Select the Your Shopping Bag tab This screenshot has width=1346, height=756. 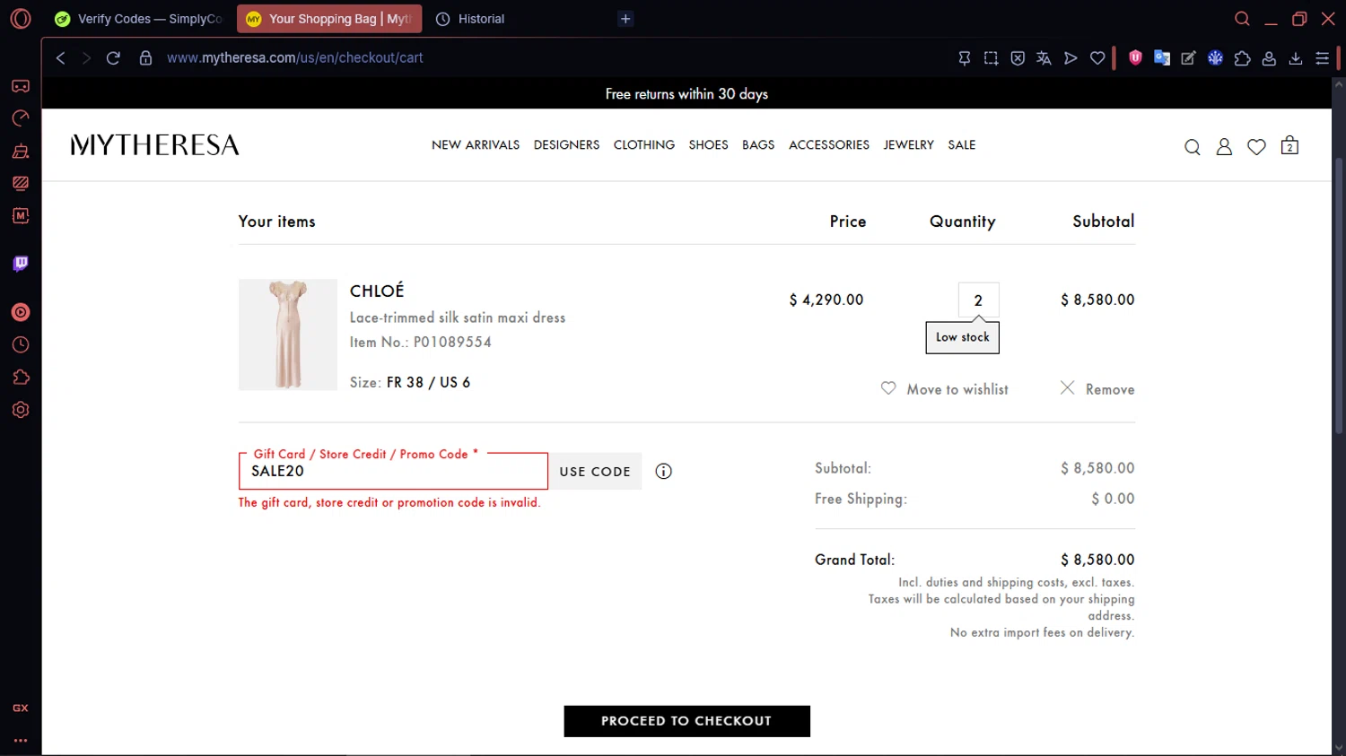click(329, 19)
